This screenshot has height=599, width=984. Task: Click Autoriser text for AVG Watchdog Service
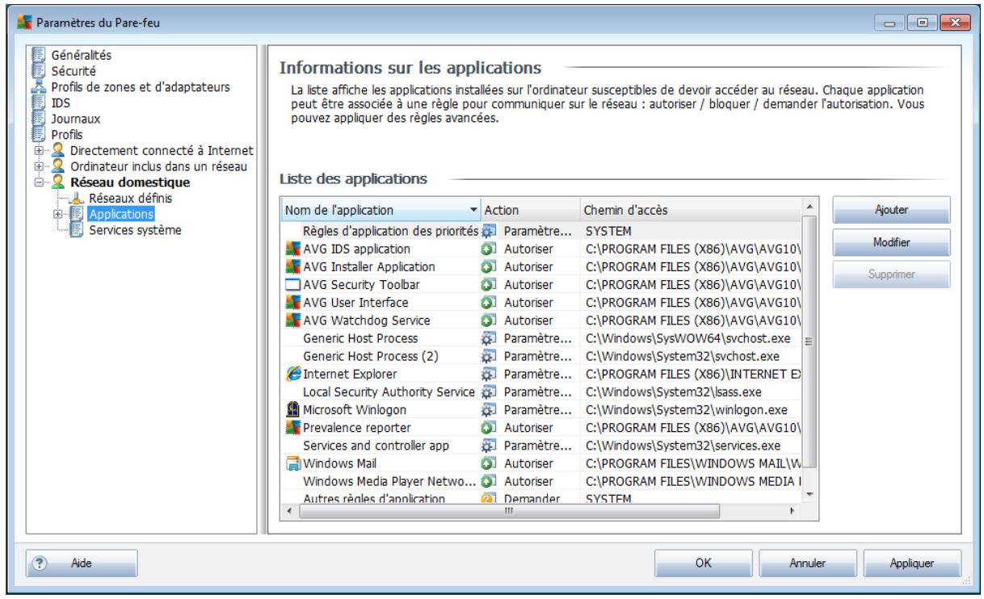click(x=528, y=320)
